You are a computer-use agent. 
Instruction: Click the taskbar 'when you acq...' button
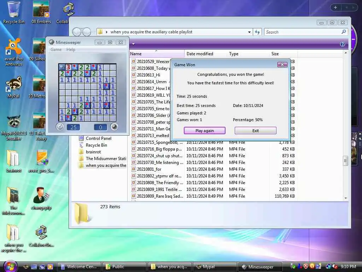pyautogui.click(x=170, y=267)
